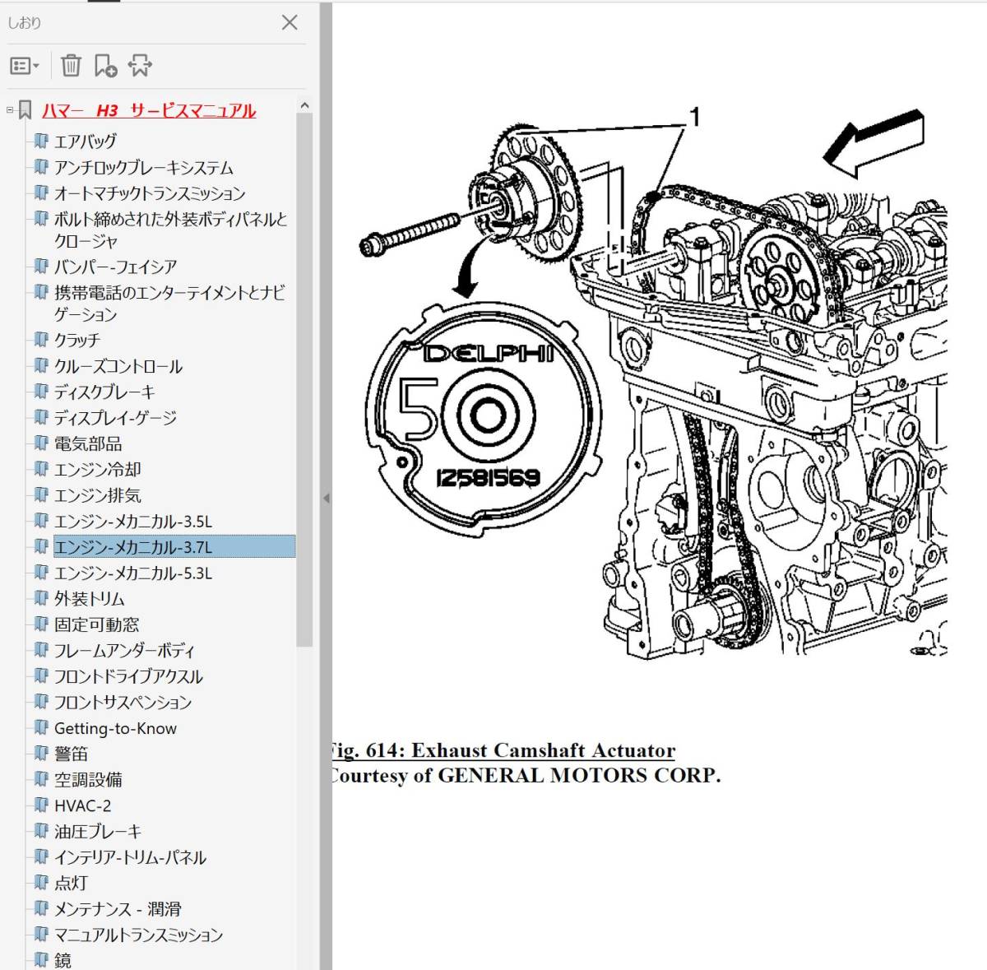Open ボルト締めされた外装ボディパネルとクロージャ bookmark
Viewport: 987px width, 970px height.
(x=170, y=230)
